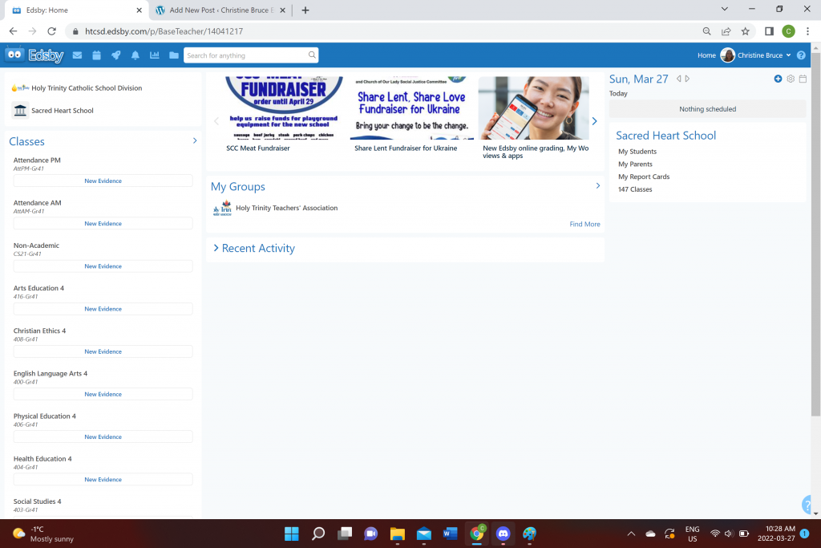Switch to Add New Post tab
Viewport: 821px width, 548px height.
coord(220,10)
